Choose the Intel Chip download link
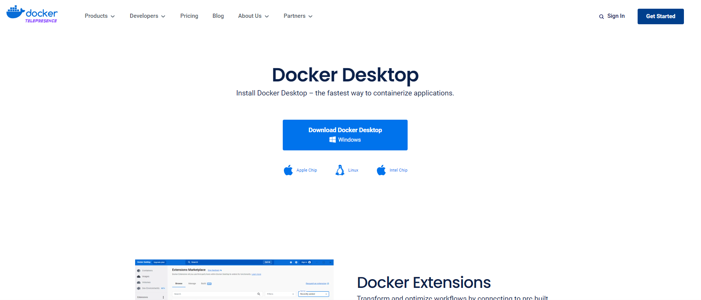Image resolution: width=701 pixels, height=300 pixels. (398, 170)
